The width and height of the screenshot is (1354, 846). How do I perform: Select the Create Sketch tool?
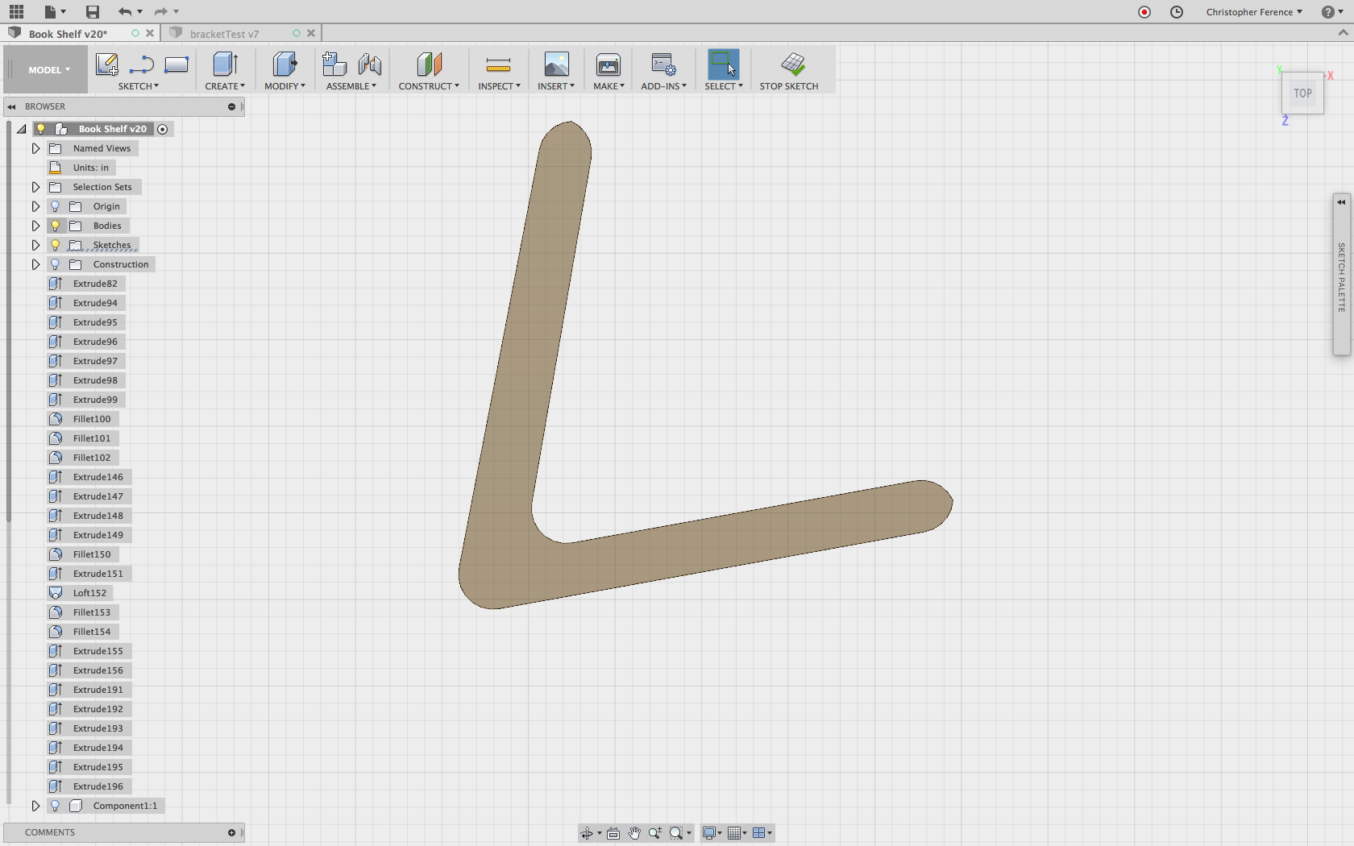tap(106, 64)
